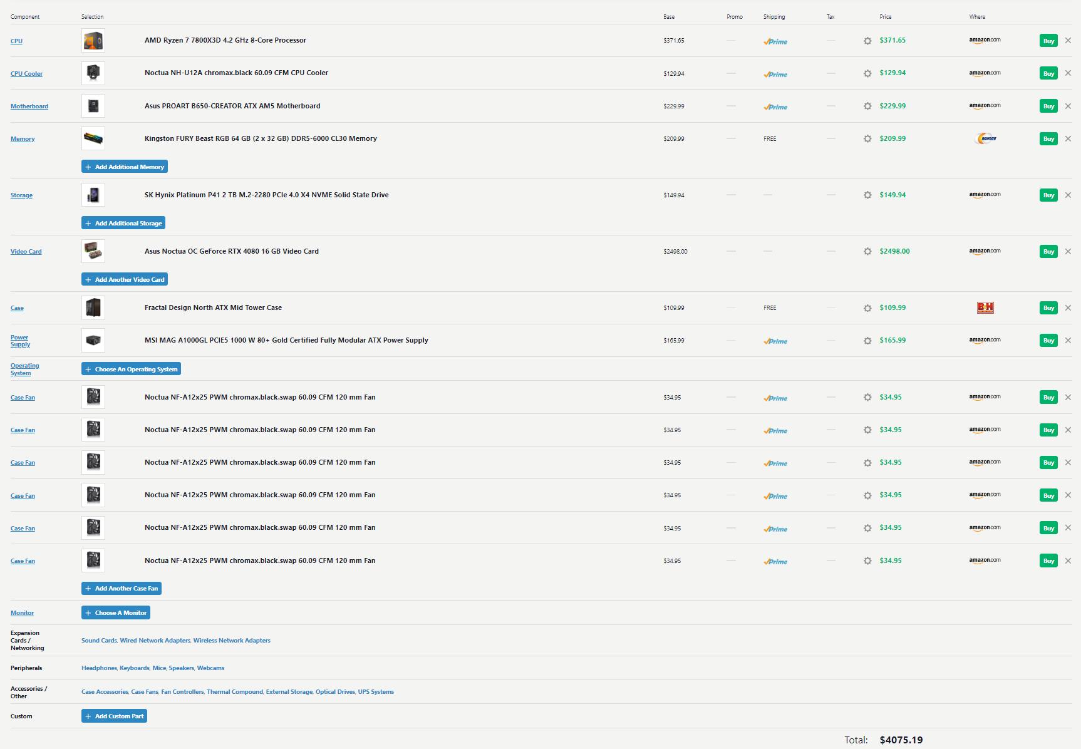The image size is (1081, 749).
Task: View the Asus Noctua RTX 4080 thumbnail image
Action: 93,251
